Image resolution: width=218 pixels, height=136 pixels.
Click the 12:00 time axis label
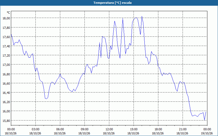tap(109, 129)
